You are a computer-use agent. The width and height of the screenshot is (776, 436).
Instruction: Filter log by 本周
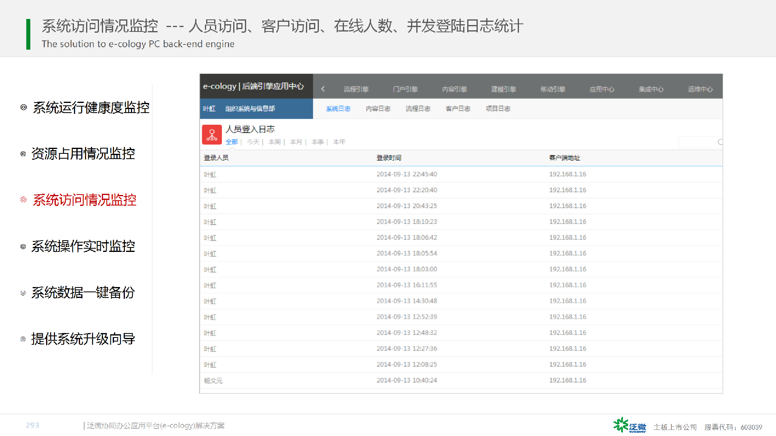[274, 142]
